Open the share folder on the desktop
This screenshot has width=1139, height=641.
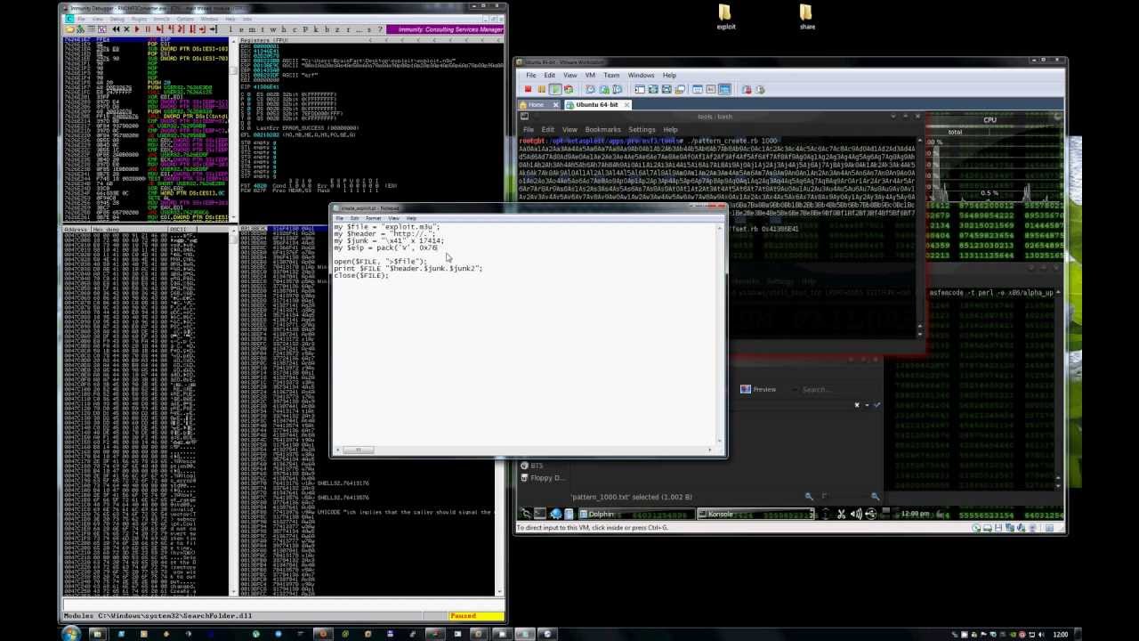point(807,16)
